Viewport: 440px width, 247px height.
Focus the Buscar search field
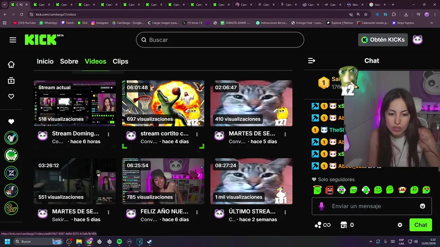tap(220, 40)
